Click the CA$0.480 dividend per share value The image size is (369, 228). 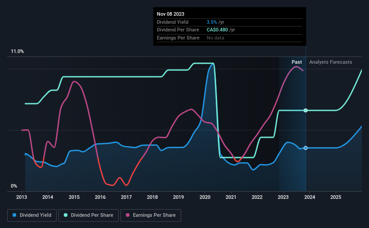217,30
